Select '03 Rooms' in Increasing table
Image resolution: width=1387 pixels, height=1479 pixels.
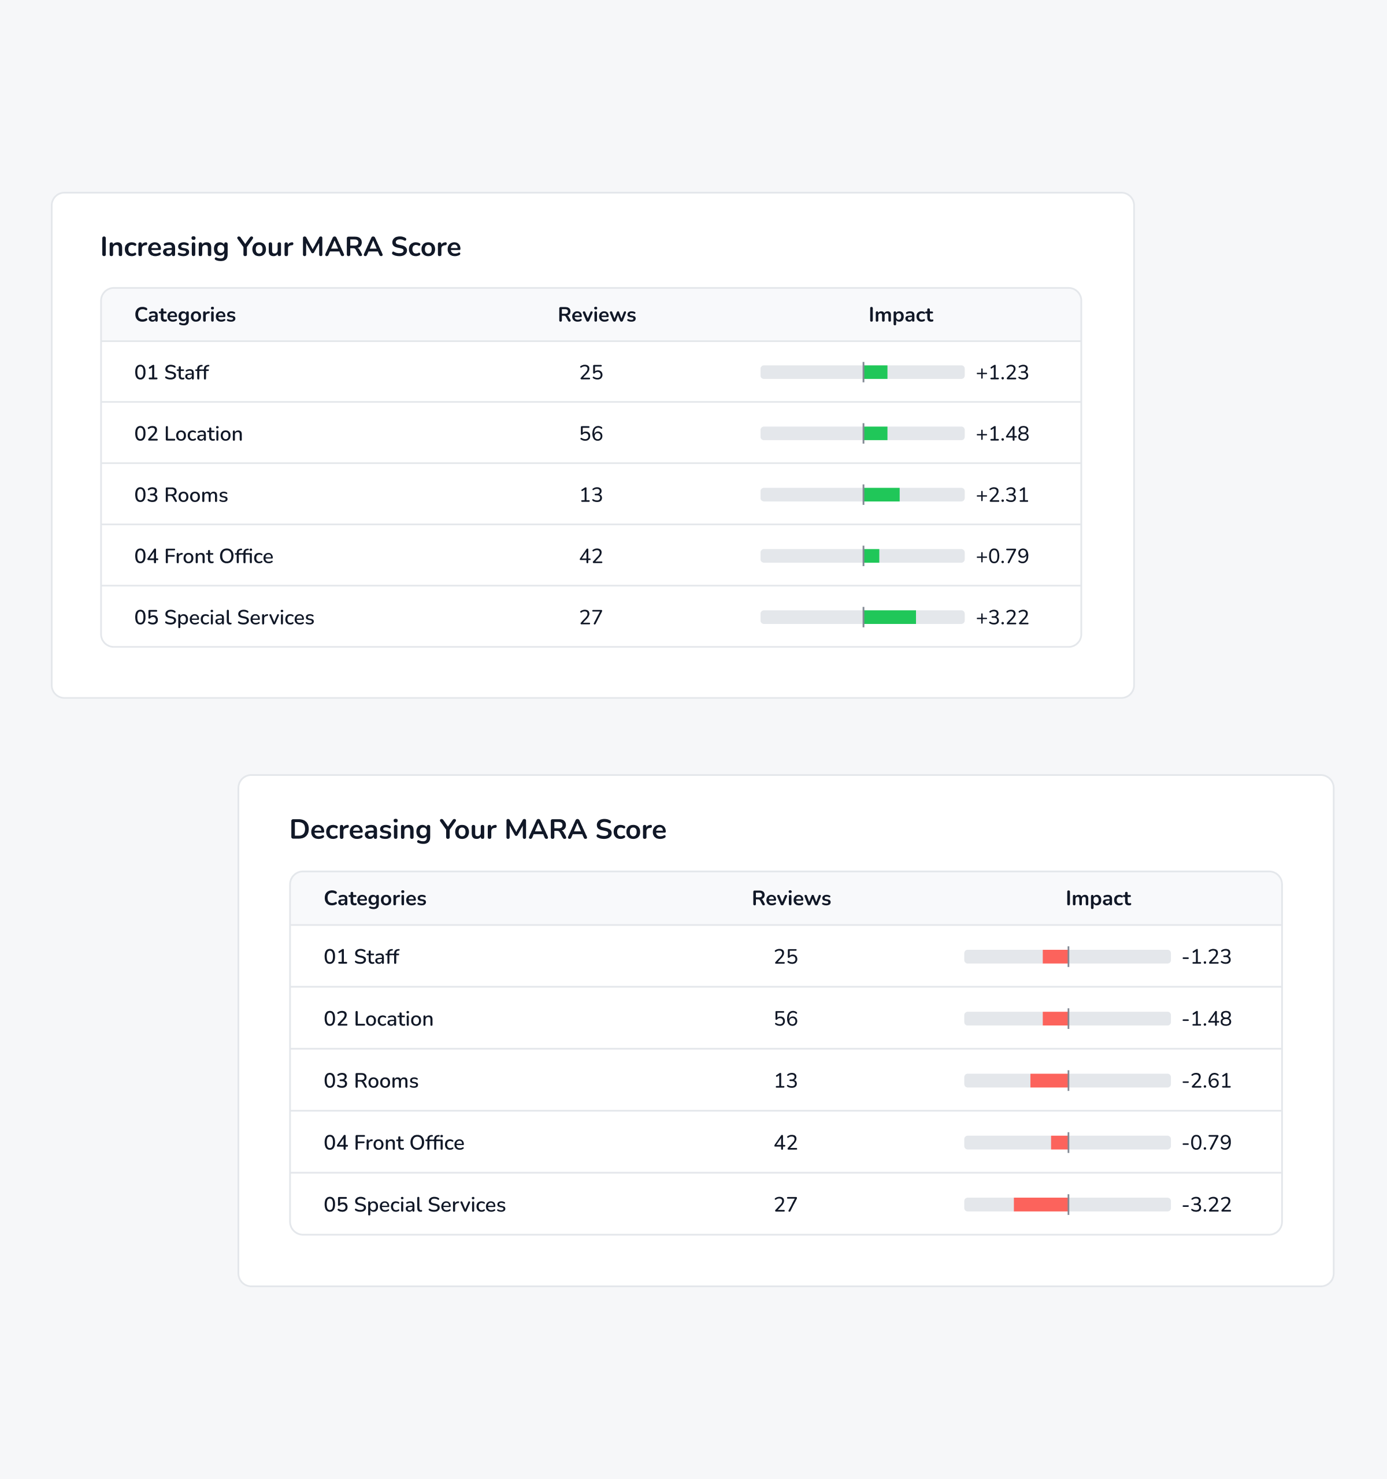(x=181, y=495)
